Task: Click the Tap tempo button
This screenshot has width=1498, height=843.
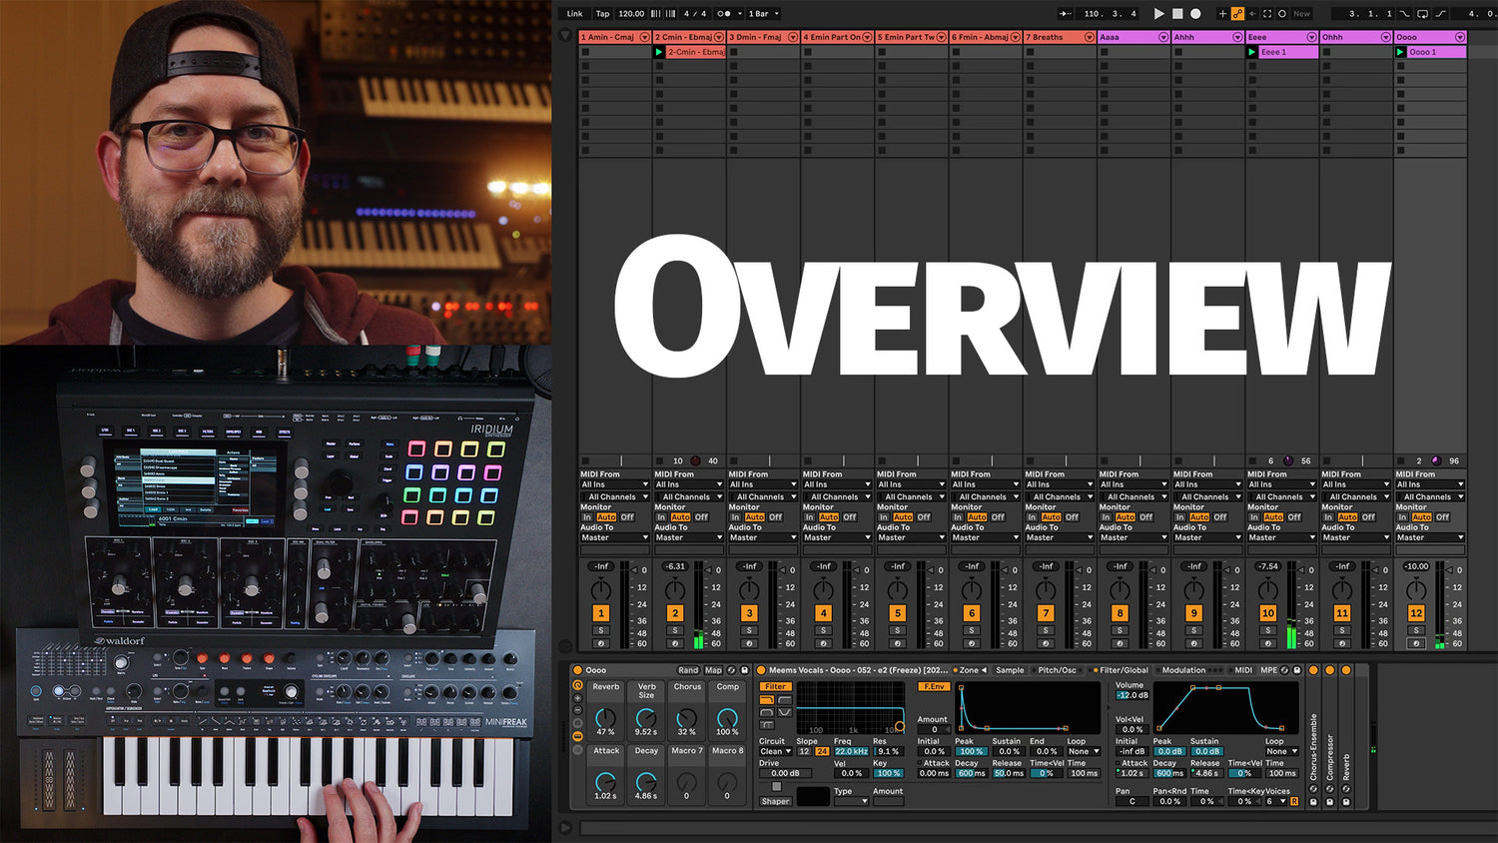Action: click(x=602, y=14)
